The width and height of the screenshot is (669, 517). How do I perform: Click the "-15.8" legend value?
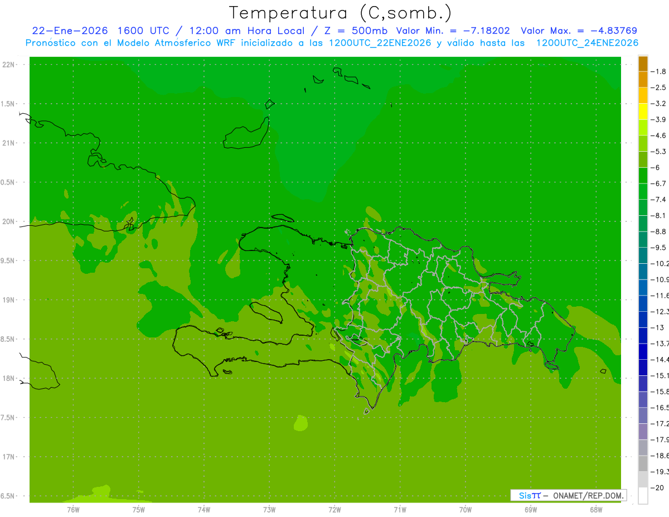pos(660,392)
